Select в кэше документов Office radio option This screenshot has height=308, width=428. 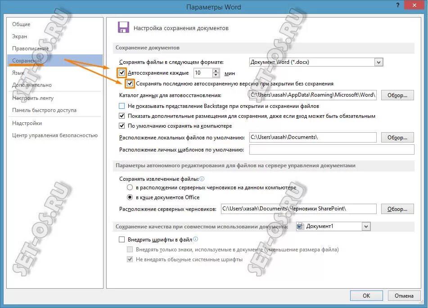coord(130,197)
